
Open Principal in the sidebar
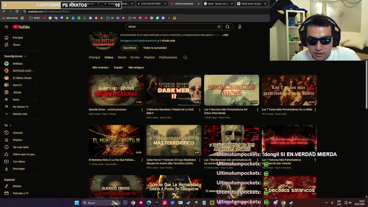click(18, 38)
